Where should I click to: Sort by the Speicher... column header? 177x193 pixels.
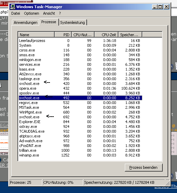130,35
